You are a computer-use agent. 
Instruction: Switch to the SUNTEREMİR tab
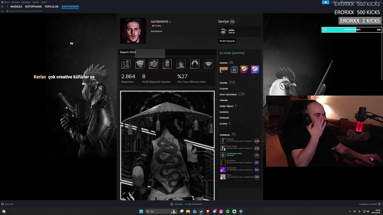pos(70,7)
